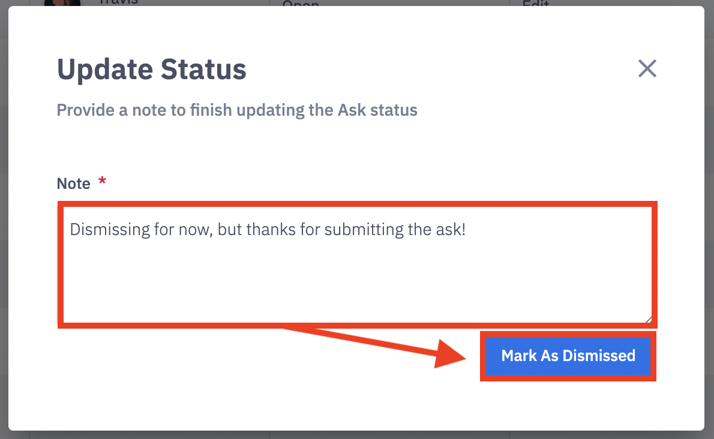The image size is (714, 439).
Task: Click the Note field label
Action: (73, 184)
